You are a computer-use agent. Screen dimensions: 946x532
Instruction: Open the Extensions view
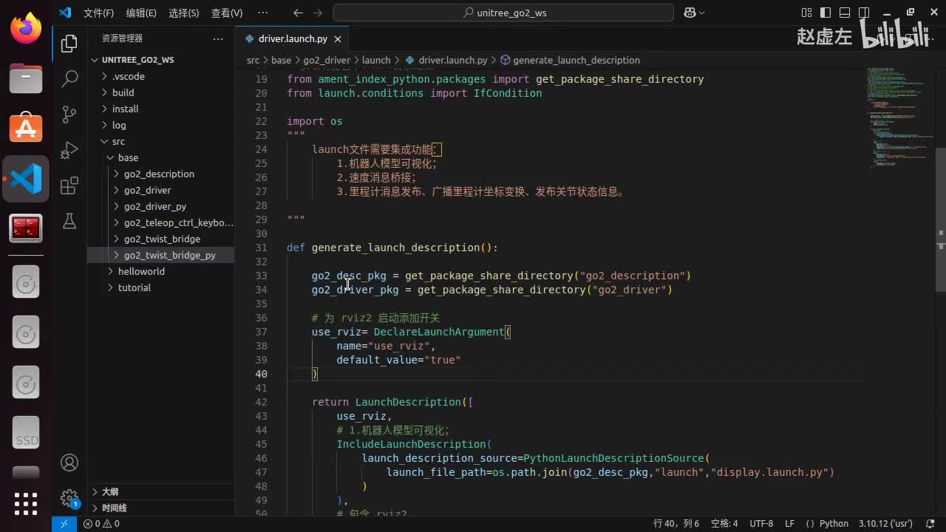[x=69, y=185]
